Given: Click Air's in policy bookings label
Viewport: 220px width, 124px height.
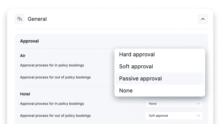Looking at the screenshot, I should coord(52,65).
